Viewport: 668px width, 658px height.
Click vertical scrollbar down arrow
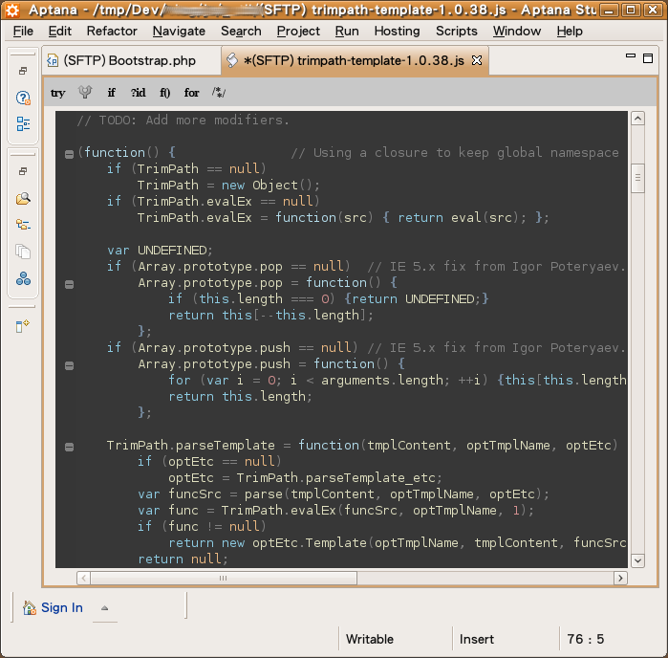click(637, 560)
